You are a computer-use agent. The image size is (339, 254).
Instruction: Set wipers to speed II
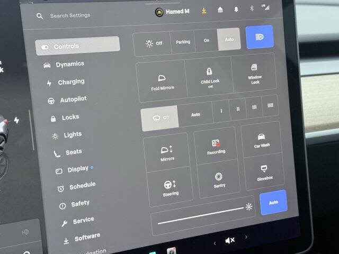(238, 109)
